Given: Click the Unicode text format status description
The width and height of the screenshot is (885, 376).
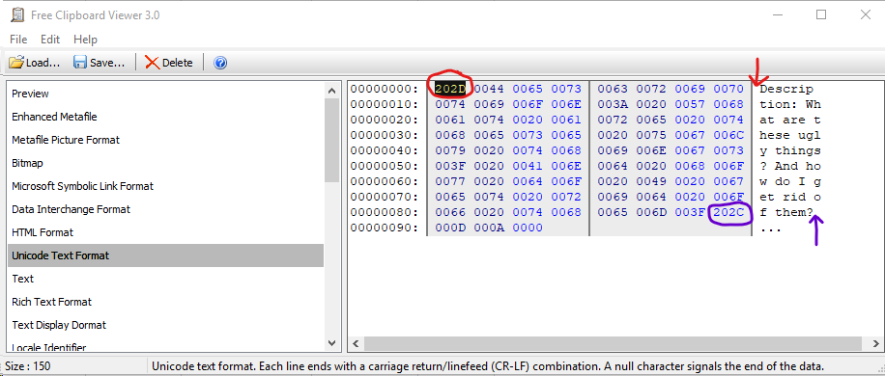Looking at the screenshot, I should 488,365.
